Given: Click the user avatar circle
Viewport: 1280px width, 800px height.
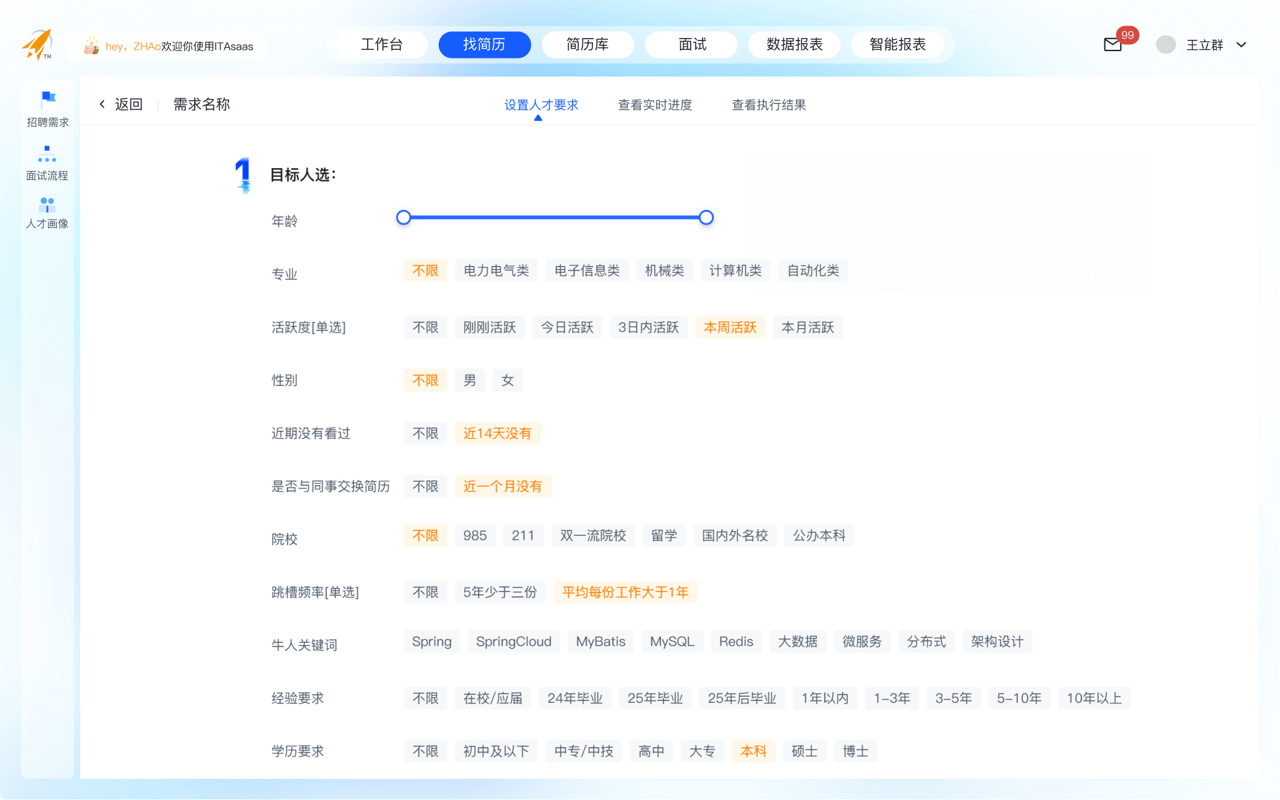Looking at the screenshot, I should 1166,45.
